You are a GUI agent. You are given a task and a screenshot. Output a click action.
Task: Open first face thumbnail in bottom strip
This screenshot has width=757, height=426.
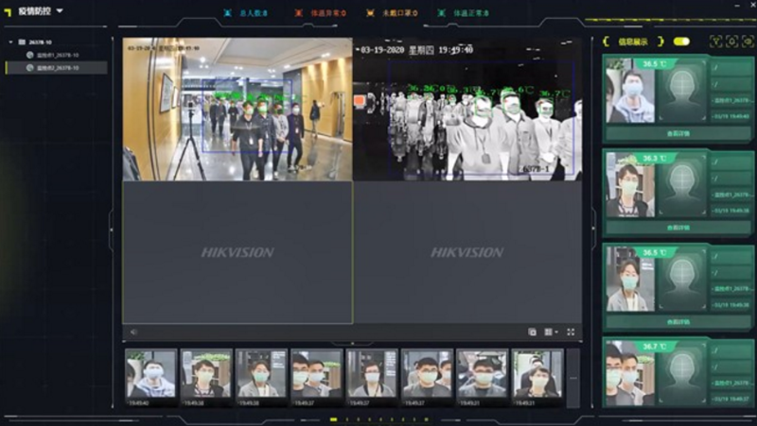(x=151, y=374)
